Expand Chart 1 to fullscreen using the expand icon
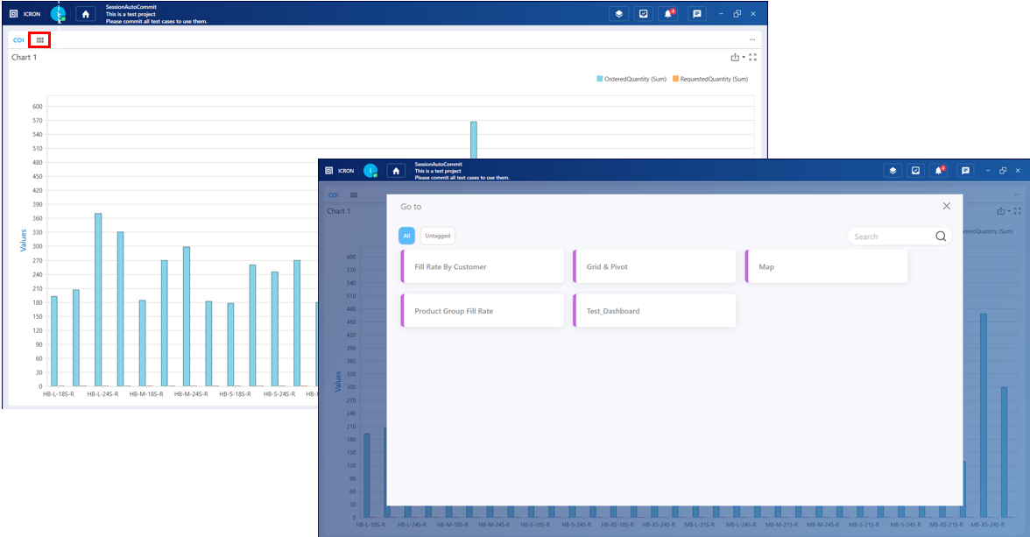This screenshot has height=537, width=1030. pyautogui.click(x=753, y=56)
